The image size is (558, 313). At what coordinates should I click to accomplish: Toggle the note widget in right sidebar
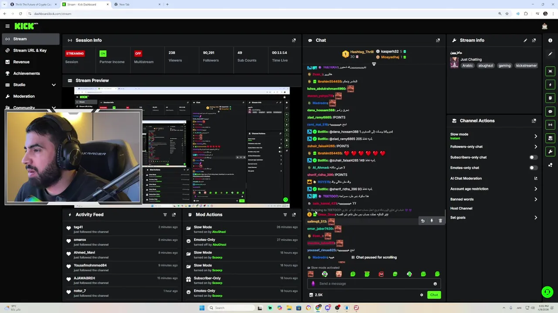(x=550, y=98)
